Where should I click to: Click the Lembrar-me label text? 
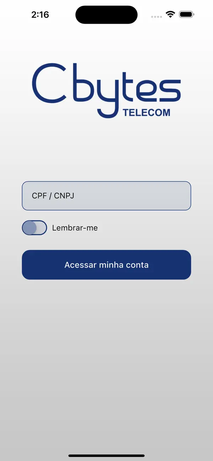[75, 228]
